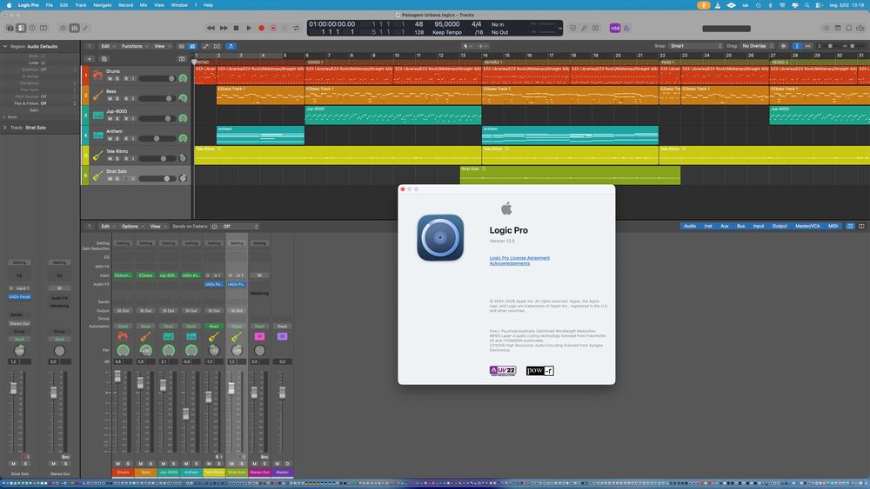The image size is (870, 489).
Task: Open the Acknowledgements link
Action: pyautogui.click(x=509, y=263)
